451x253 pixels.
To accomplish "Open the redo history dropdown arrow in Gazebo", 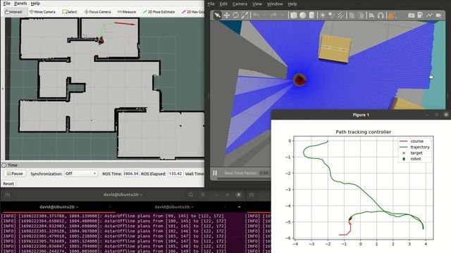I will 283,15.
